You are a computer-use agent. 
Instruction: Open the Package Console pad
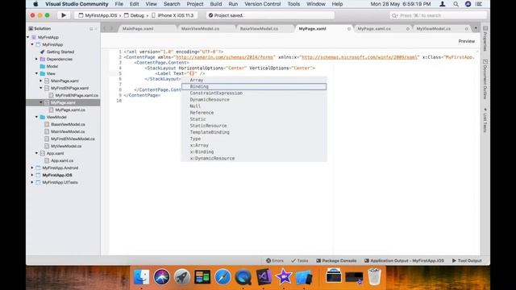(336, 261)
